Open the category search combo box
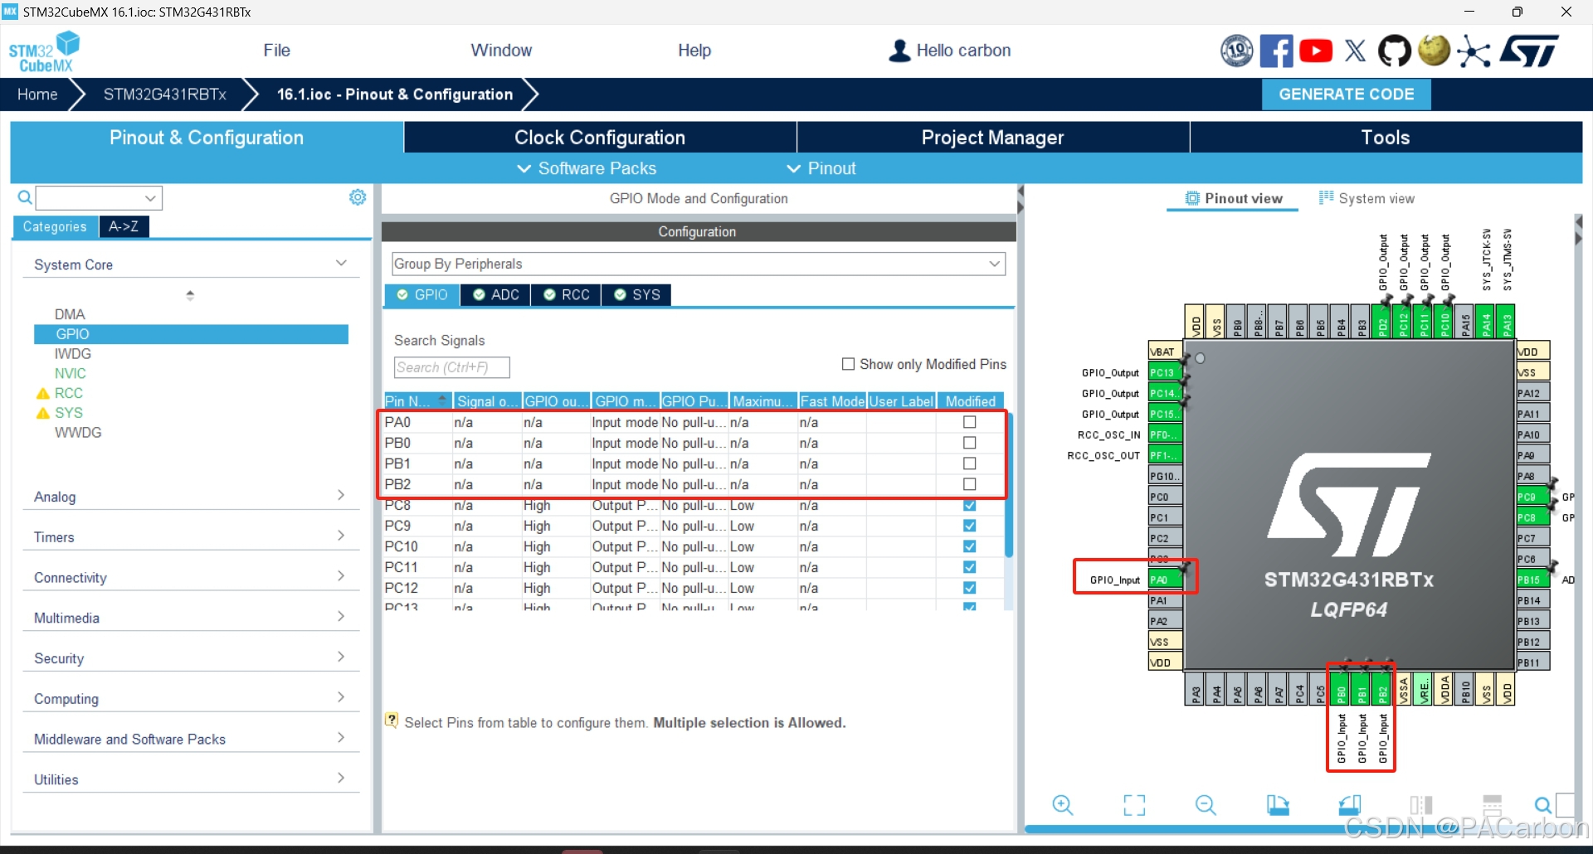 (99, 197)
